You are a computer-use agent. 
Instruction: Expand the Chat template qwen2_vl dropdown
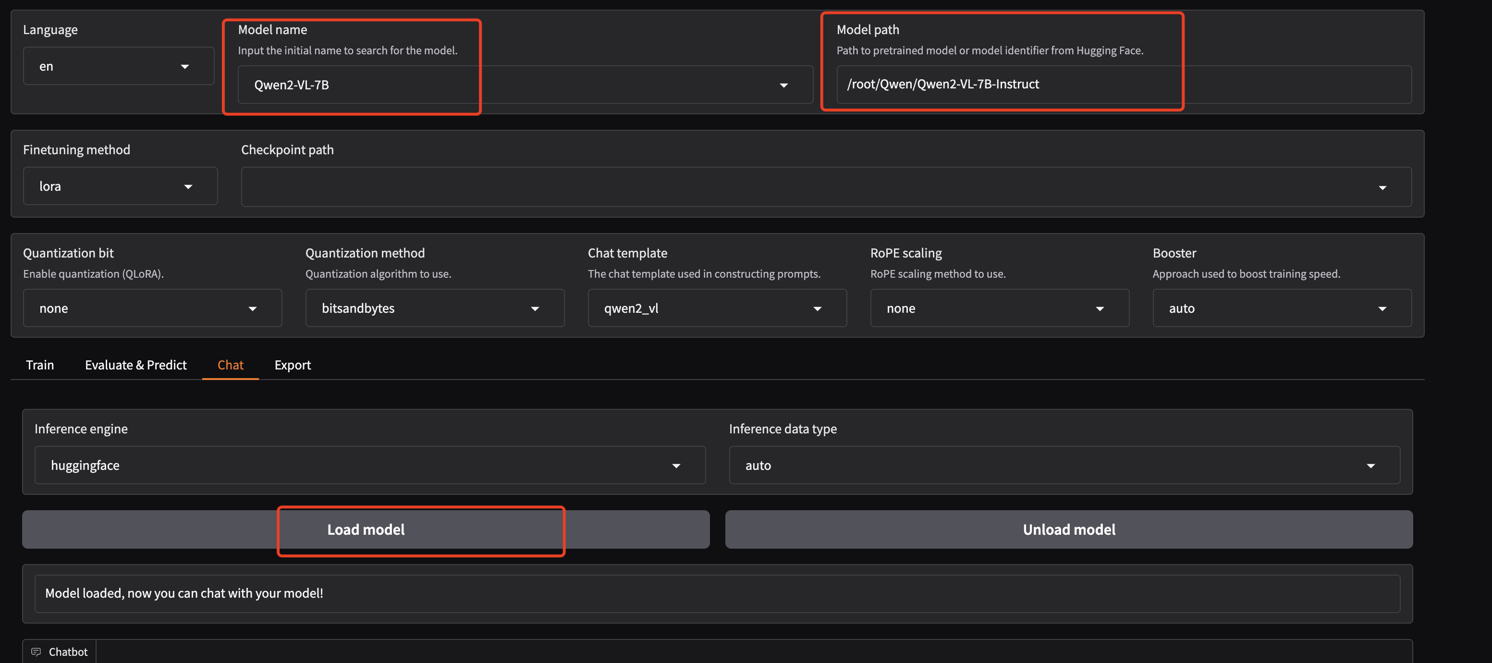coord(717,308)
